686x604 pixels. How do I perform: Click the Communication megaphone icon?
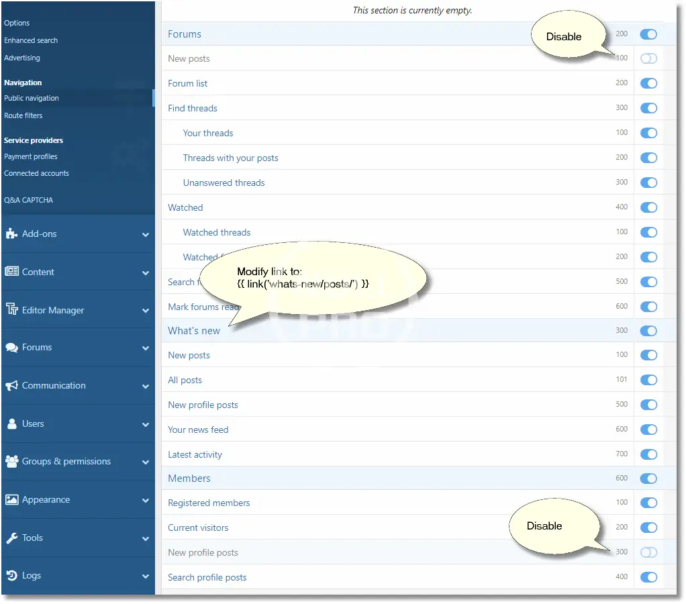pos(11,386)
